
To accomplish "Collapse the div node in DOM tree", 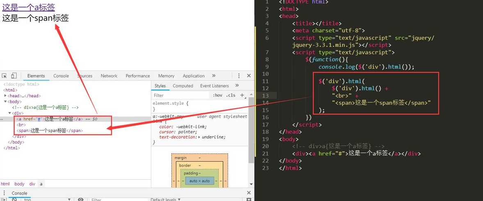I will click(x=10, y=113).
